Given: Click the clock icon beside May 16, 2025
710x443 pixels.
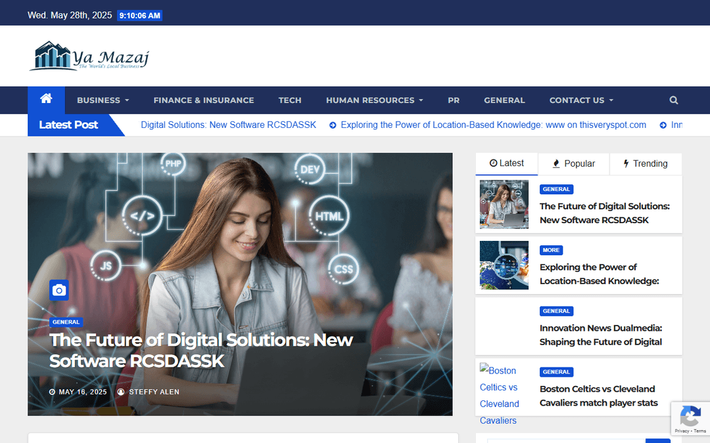Looking at the screenshot, I should click(52, 392).
